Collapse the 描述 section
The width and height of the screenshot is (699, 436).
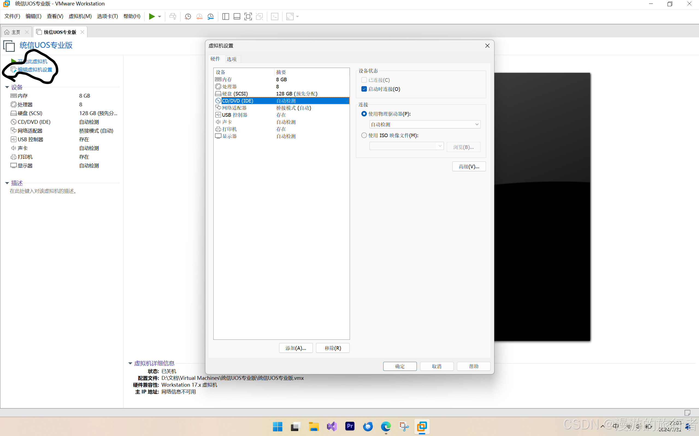(7, 183)
